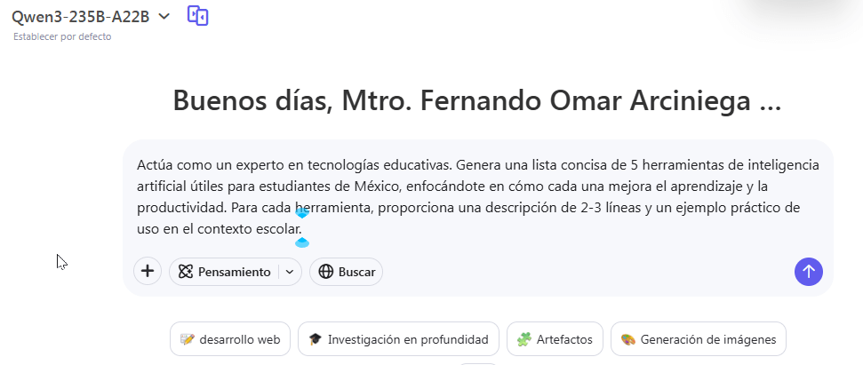Viewport: 863px width, 365px height.
Task: Click the chevron next to the model name
Action: (164, 16)
